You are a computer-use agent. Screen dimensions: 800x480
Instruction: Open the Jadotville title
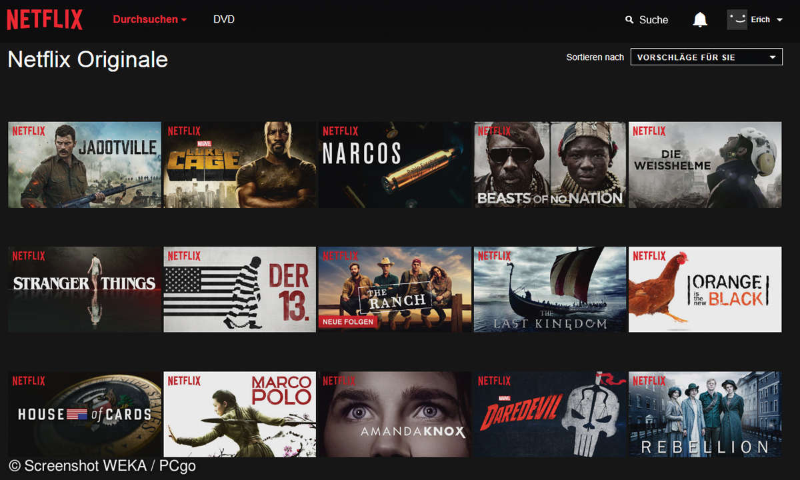point(85,165)
